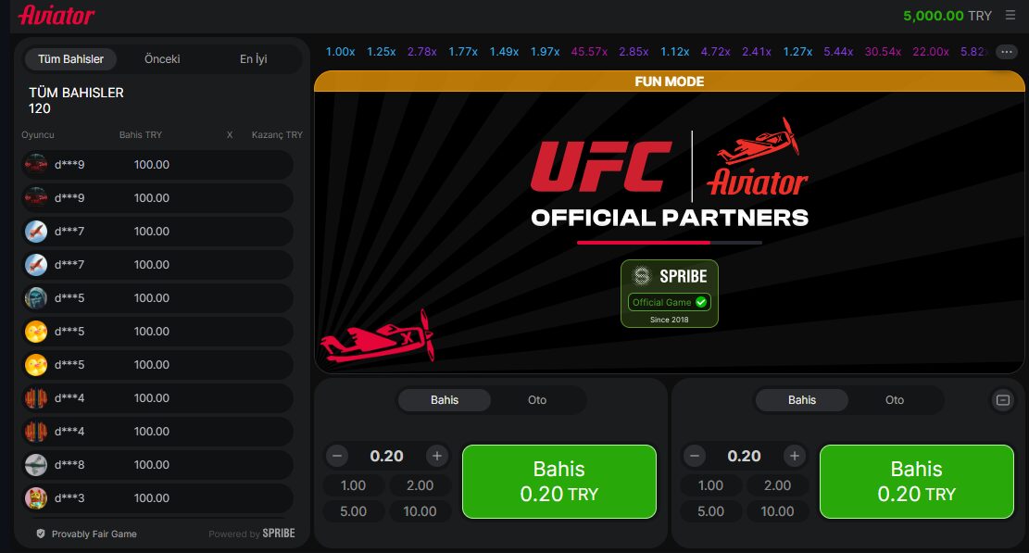
Task: Choose the 5.00 quick amount in right bet panel
Action: coord(710,511)
